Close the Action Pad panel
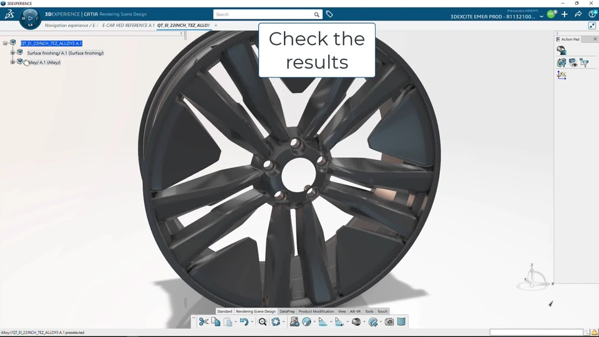Viewport: 599px width, 337px height. pos(595,39)
